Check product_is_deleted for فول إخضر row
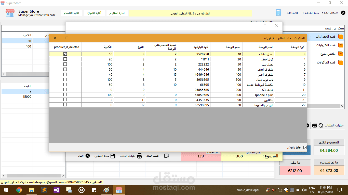Screen dimensions: 348x195 (65, 59)
